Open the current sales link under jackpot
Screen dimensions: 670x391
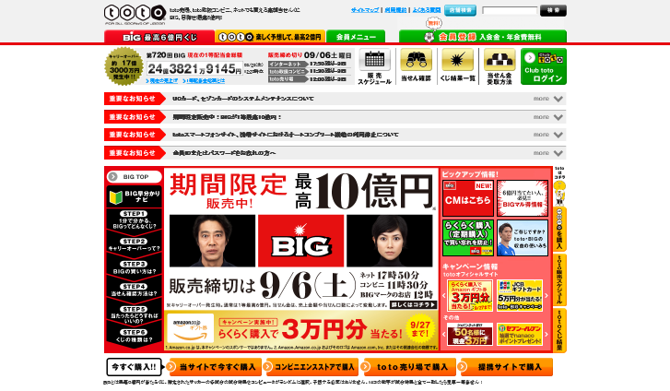(x=162, y=81)
